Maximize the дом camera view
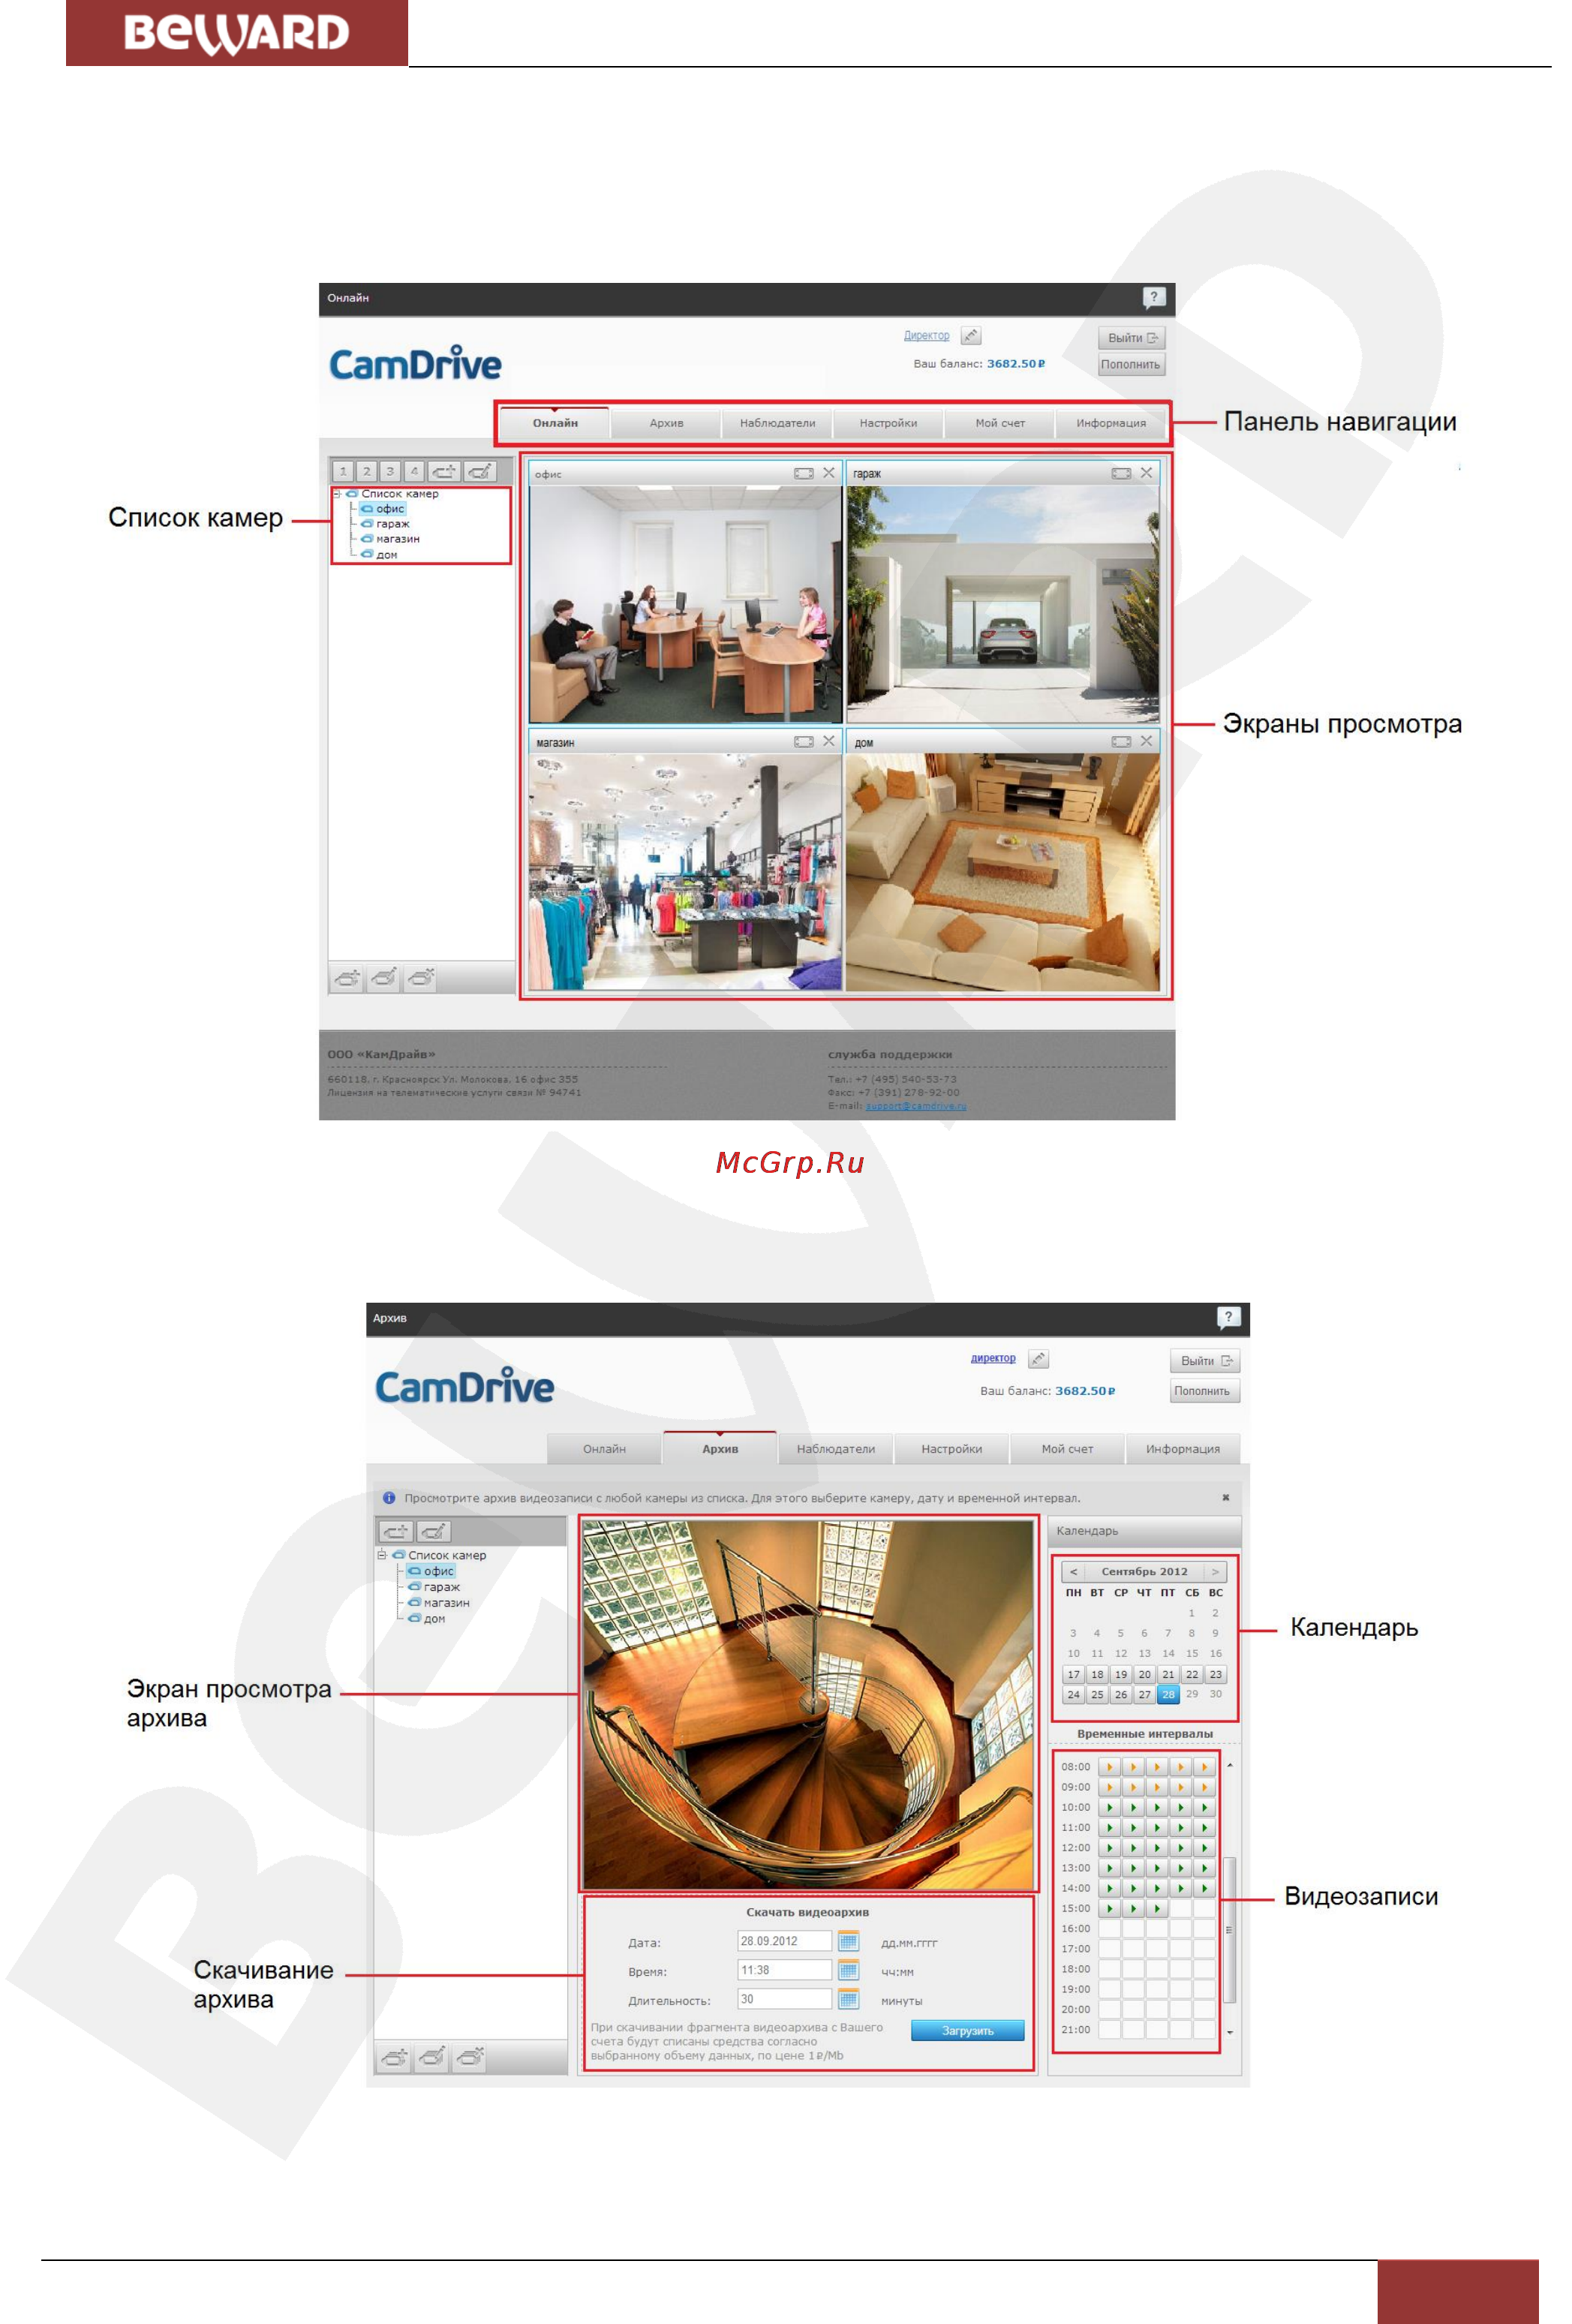Screen dimensions: 1572x2324 click(x=1121, y=741)
